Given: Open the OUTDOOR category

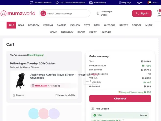Looking at the screenshot, I should coord(110,25).
